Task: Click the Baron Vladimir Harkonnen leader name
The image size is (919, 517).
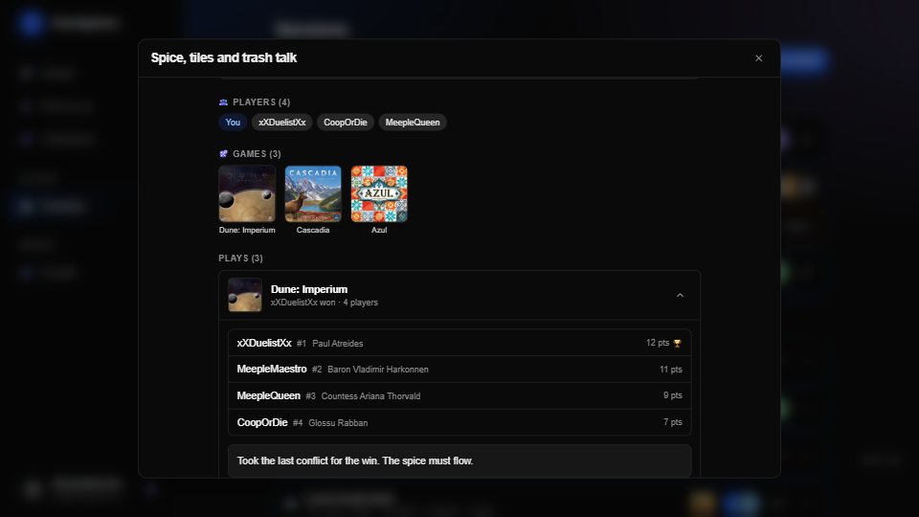Action: pyautogui.click(x=378, y=370)
